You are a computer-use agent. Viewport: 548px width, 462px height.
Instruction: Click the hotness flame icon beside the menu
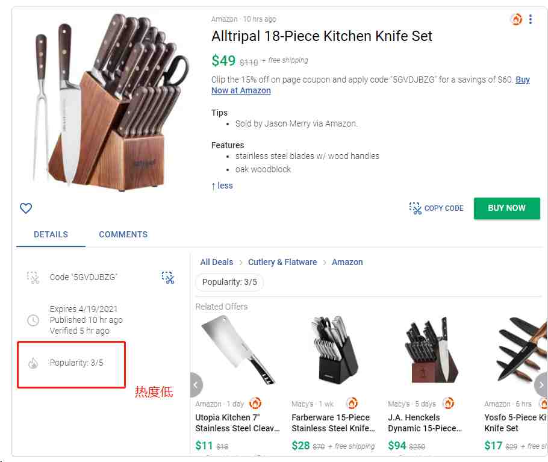click(516, 19)
